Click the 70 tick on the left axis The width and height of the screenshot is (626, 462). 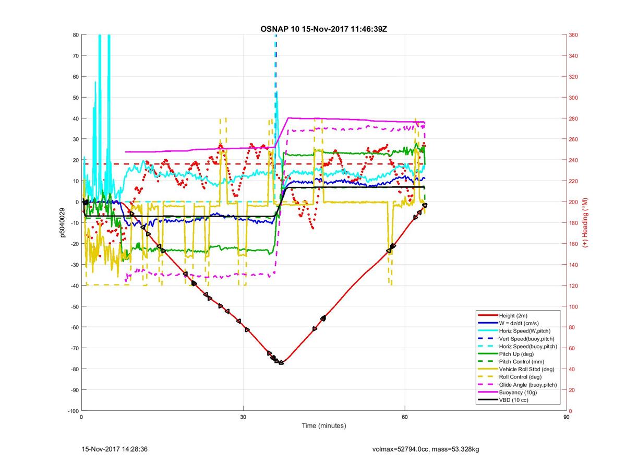point(75,56)
